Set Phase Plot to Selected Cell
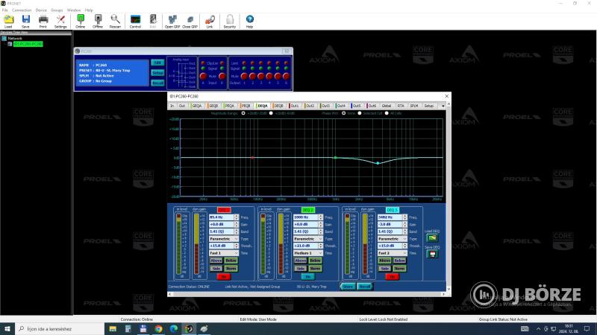 (x=360, y=113)
